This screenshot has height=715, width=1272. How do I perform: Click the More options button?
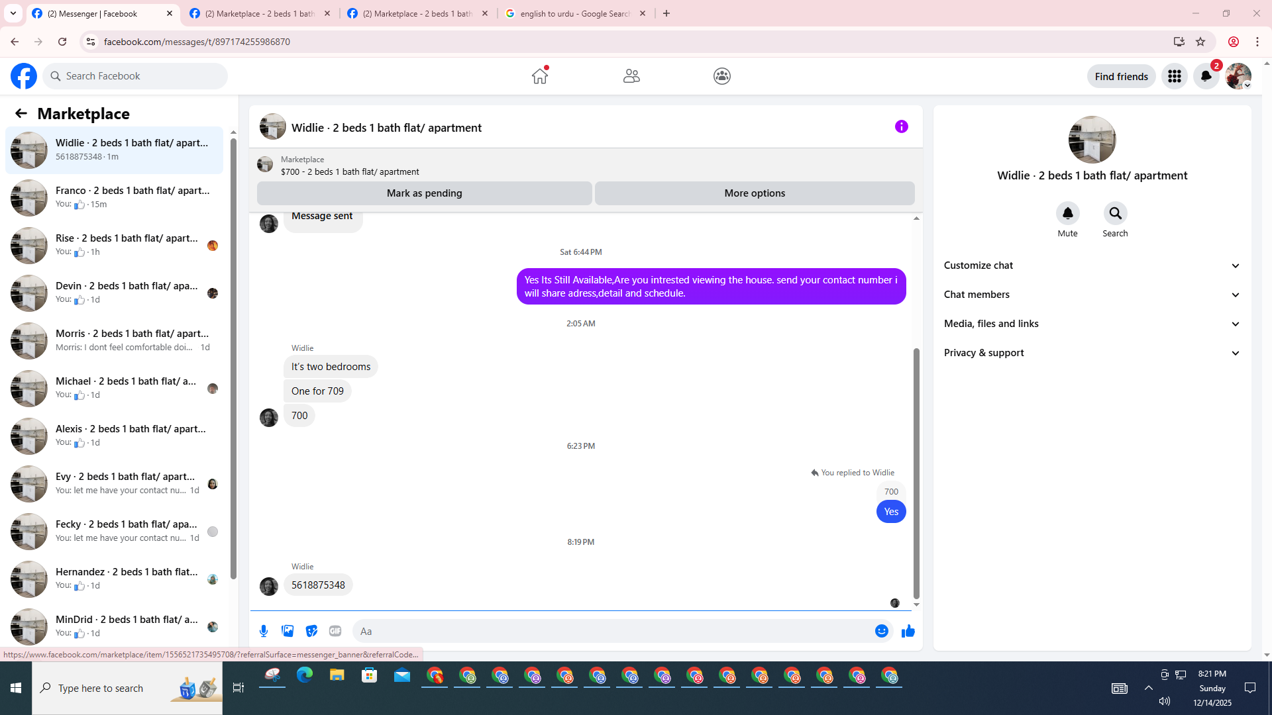tap(754, 193)
